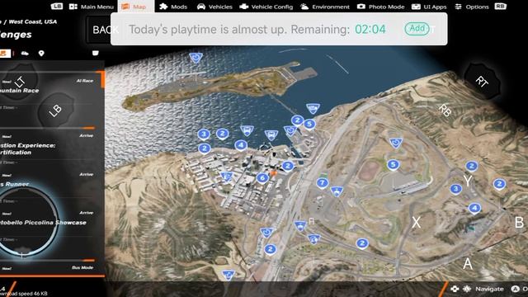Select mission marker inside race track infield
This screenshot has height=297, width=528.
(396, 143)
